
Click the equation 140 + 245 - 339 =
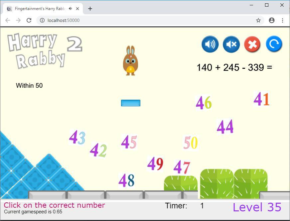[x=234, y=67]
